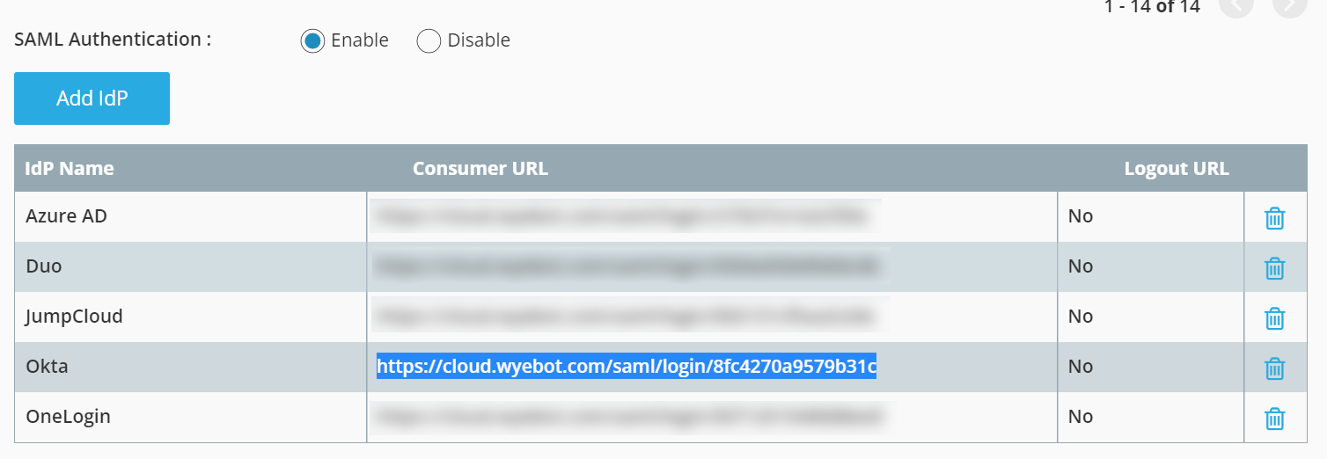This screenshot has width=1327, height=459.
Task: Delete the OneLogin IdP entry
Action: (x=1274, y=419)
